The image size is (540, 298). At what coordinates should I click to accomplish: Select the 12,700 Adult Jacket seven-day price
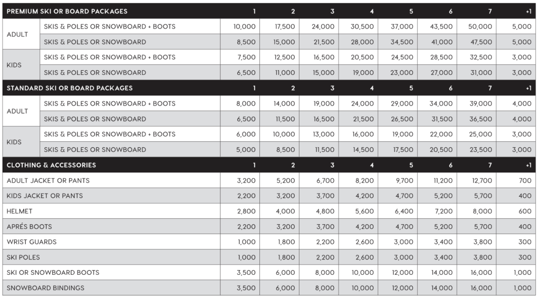[x=480, y=180]
